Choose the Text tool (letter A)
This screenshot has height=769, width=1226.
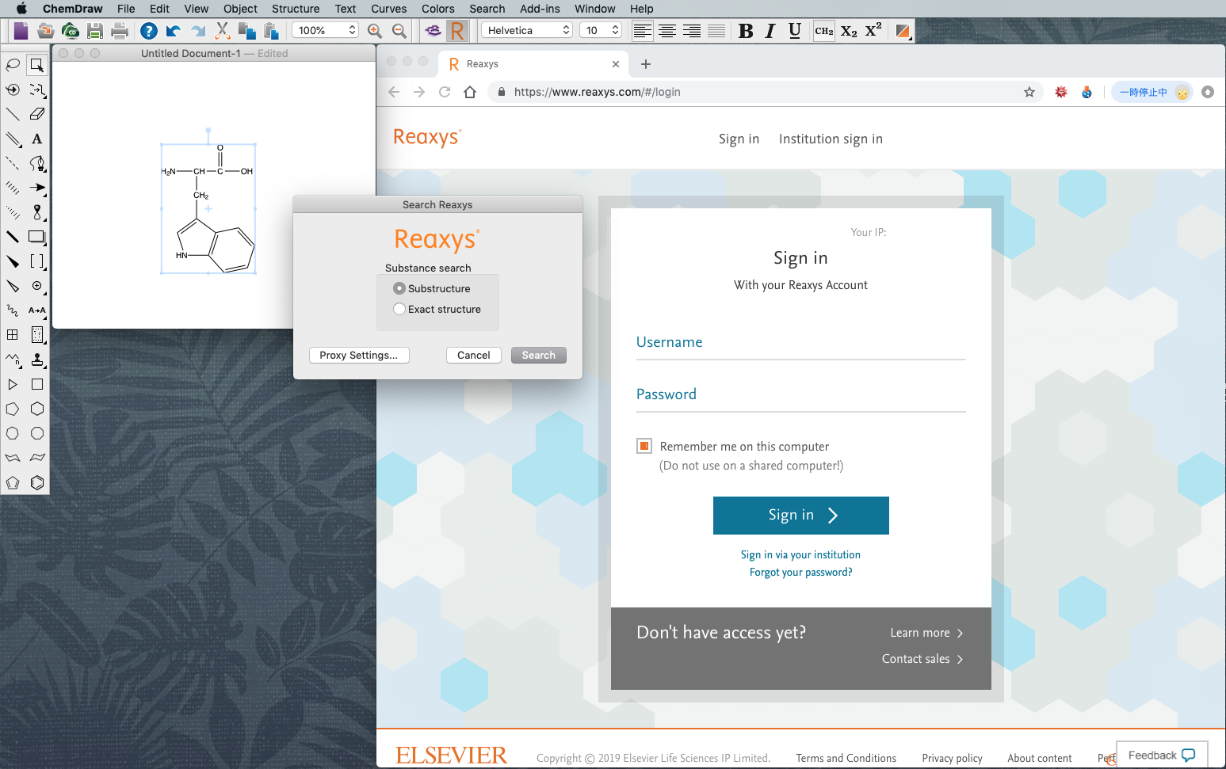coord(36,139)
